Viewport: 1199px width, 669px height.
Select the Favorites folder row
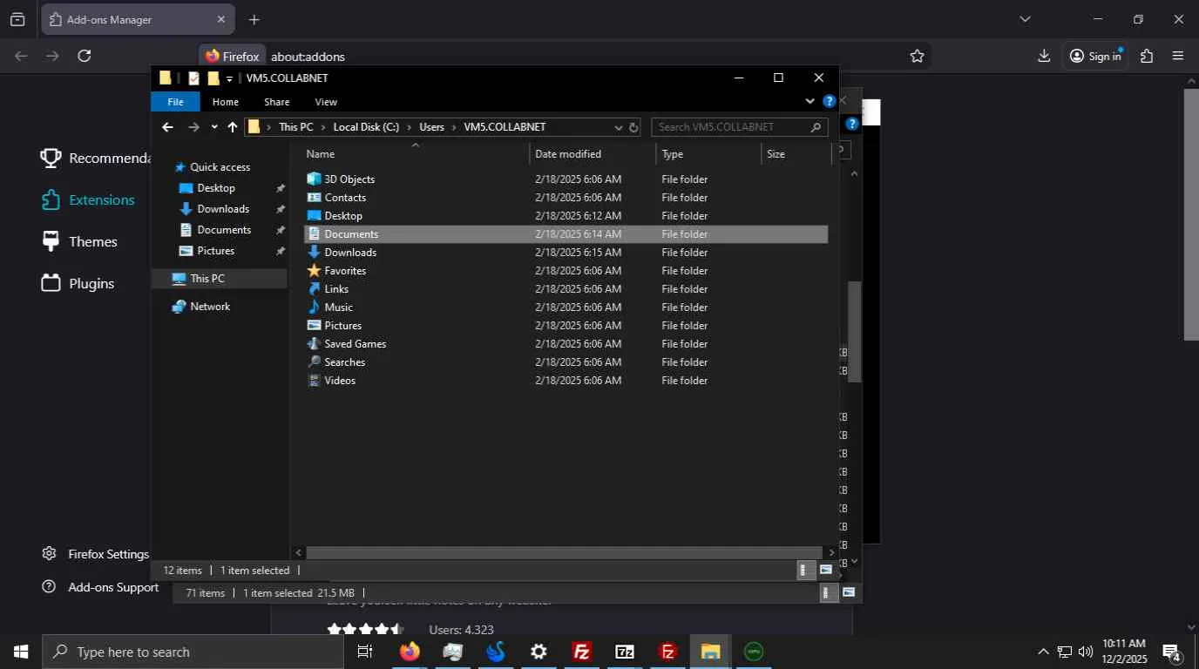[x=566, y=271]
